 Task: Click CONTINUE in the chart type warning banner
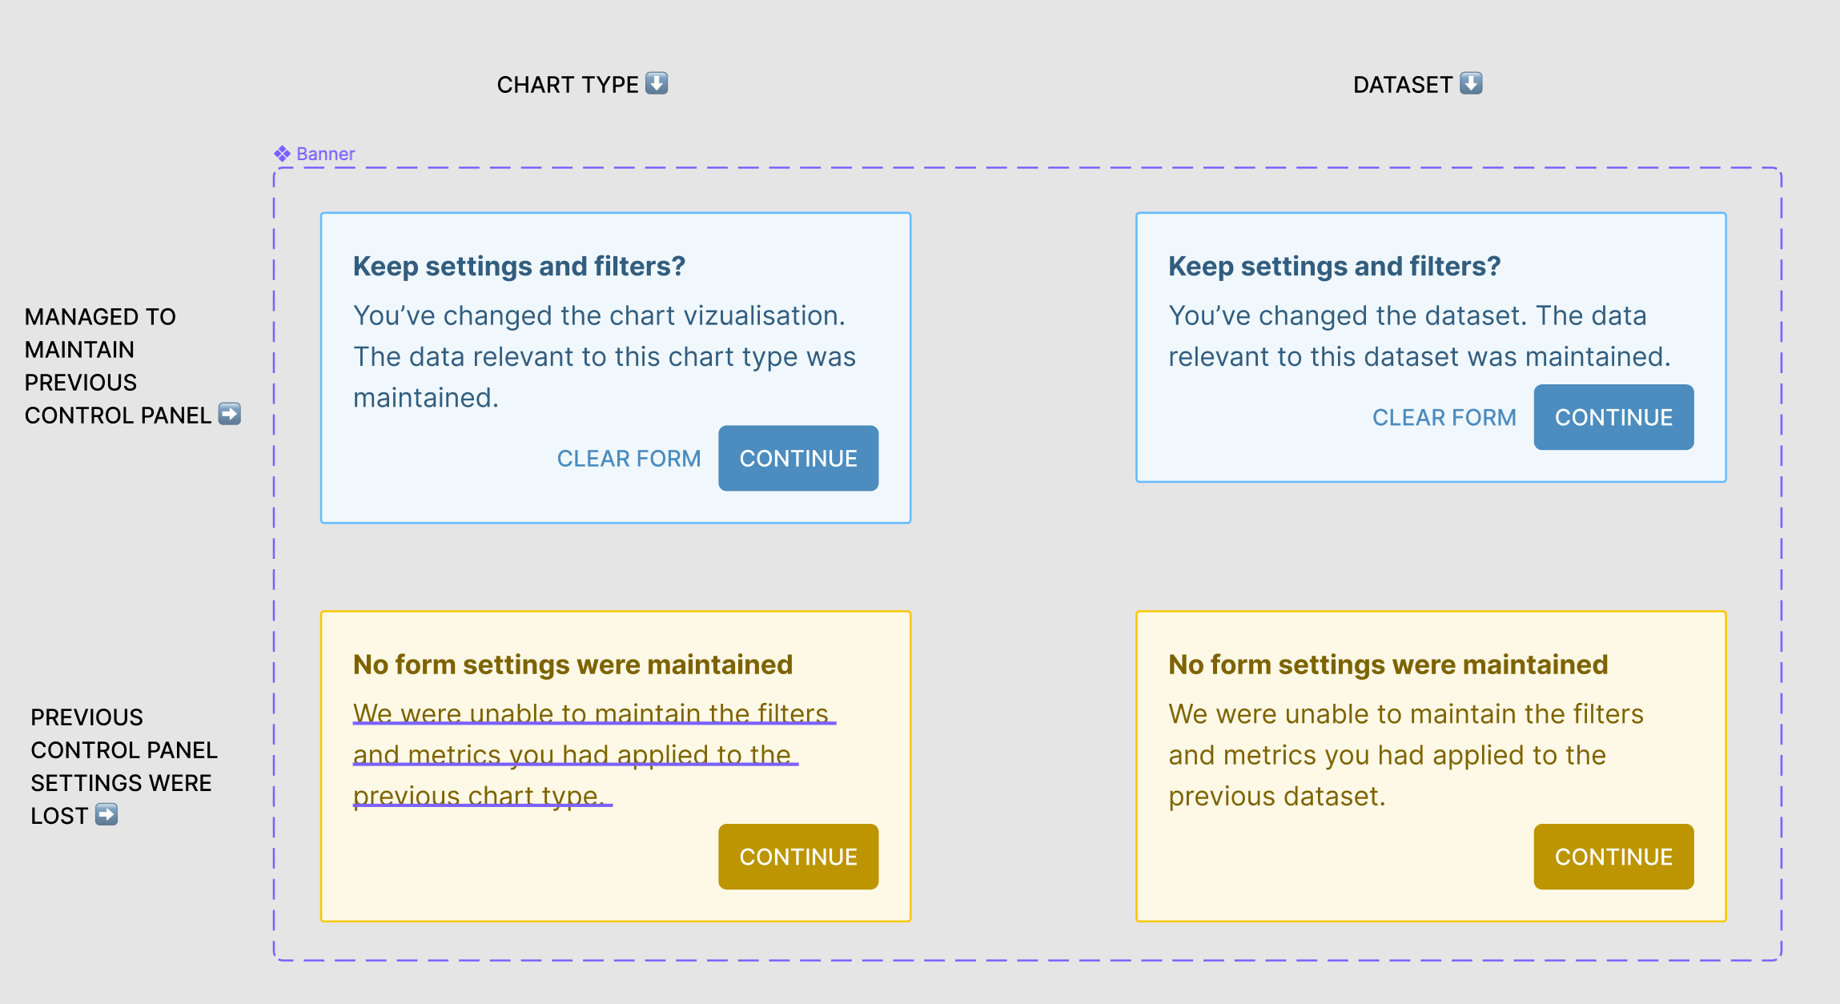point(798,856)
